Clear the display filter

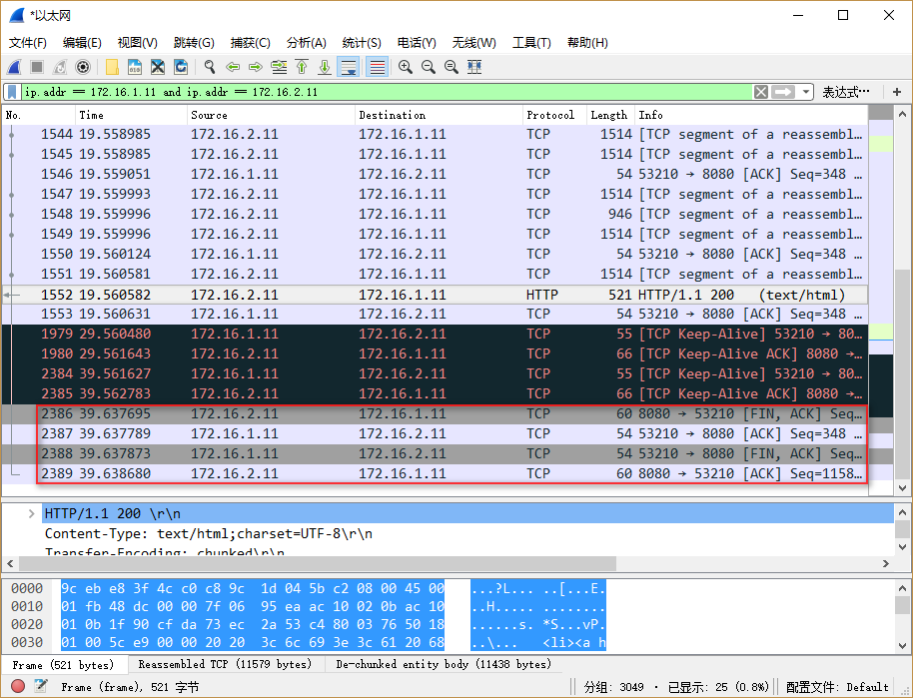click(760, 92)
